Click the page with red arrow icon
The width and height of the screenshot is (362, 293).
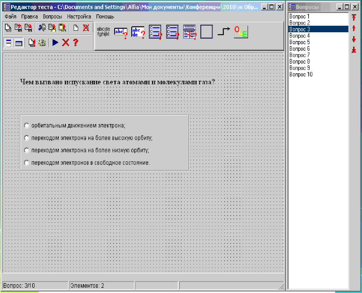click(x=32, y=43)
